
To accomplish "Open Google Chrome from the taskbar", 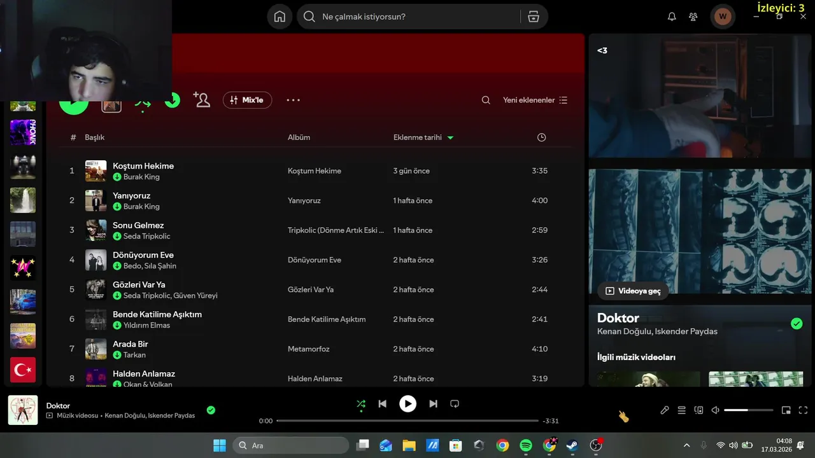I will pyautogui.click(x=502, y=445).
